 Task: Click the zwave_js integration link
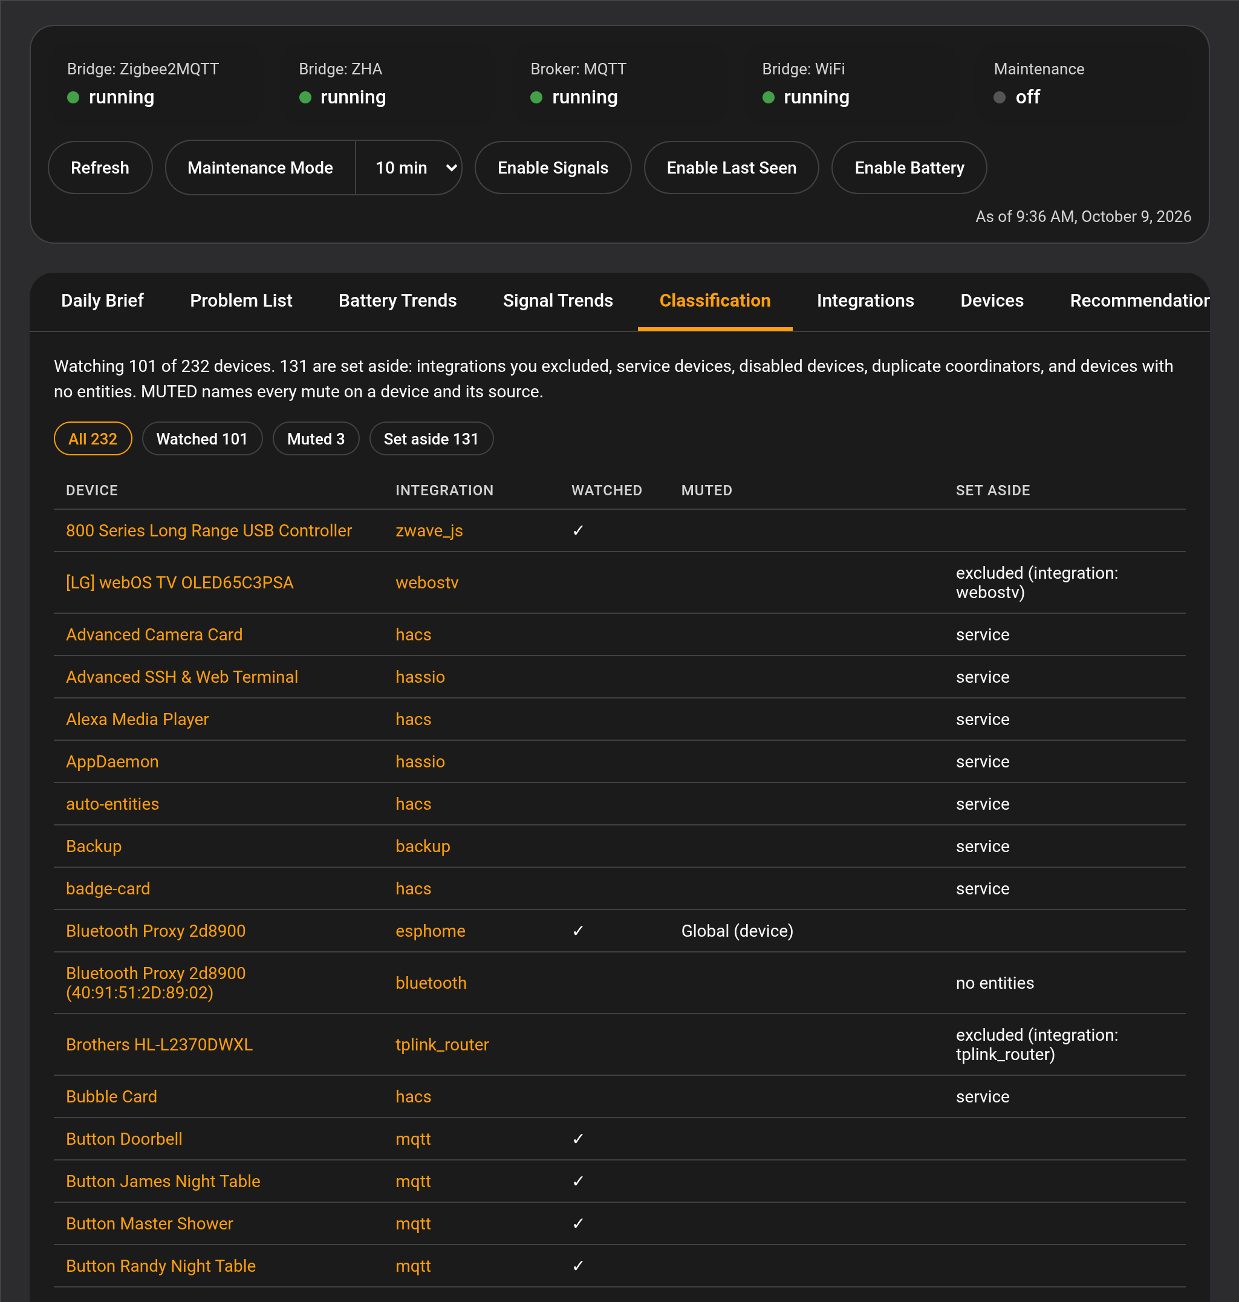pyautogui.click(x=429, y=530)
